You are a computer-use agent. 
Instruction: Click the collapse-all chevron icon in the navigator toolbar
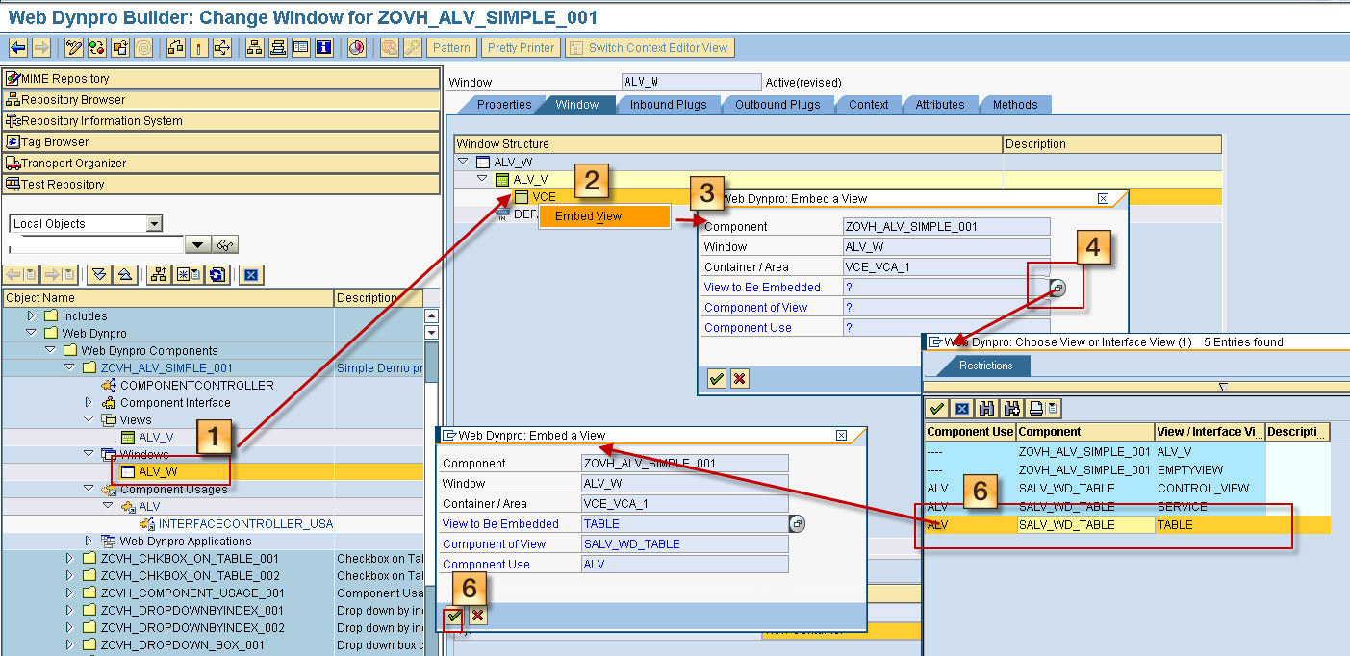[x=123, y=276]
